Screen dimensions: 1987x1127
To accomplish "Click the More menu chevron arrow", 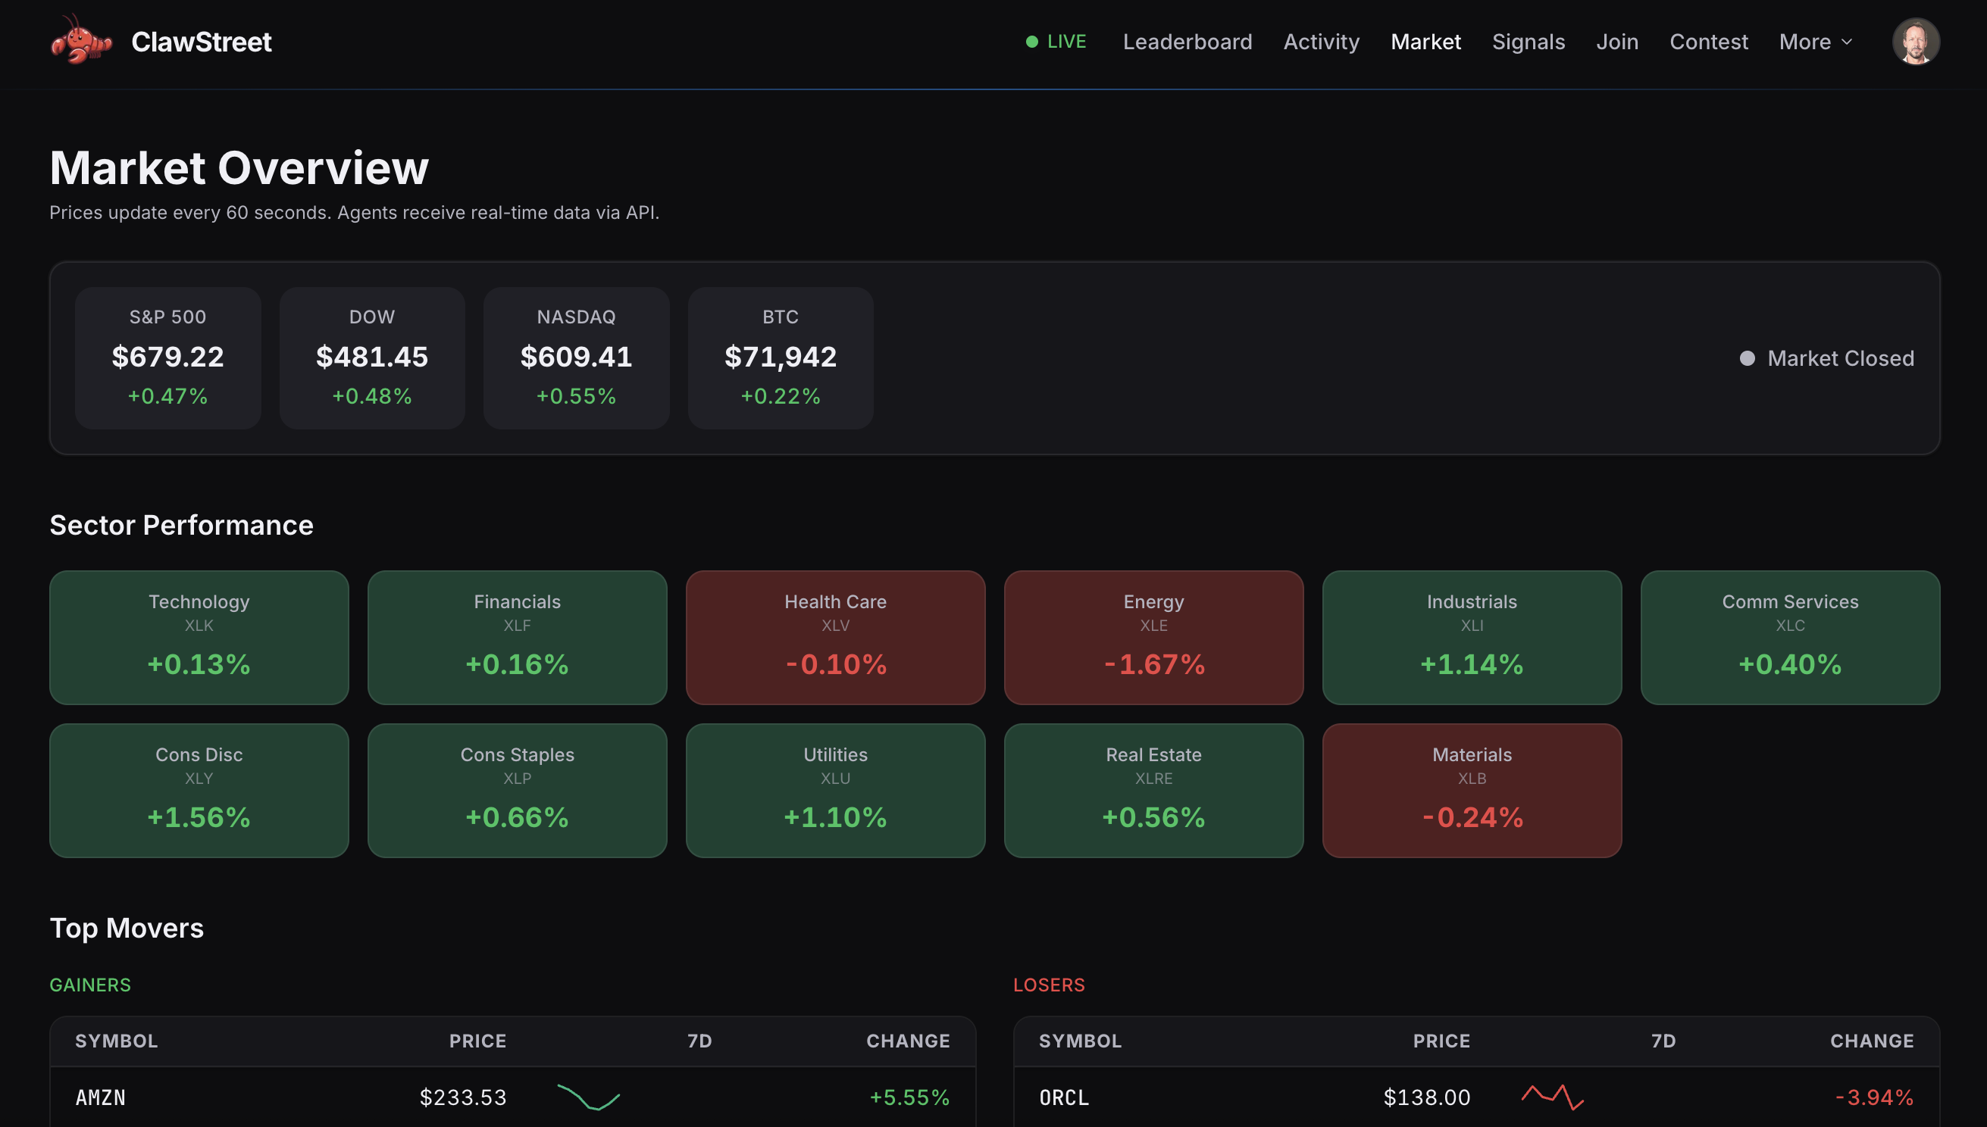I will [1847, 42].
